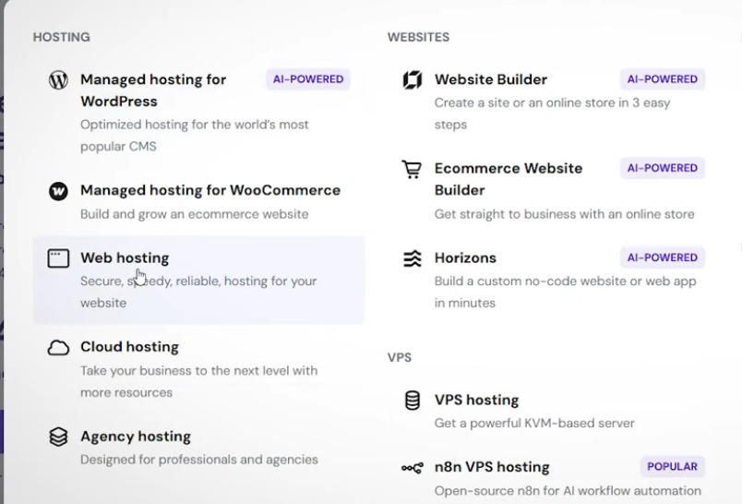Viewport: 742px width, 504px height.
Task: Click the Ecommerce shopping cart icon
Action: [412, 169]
